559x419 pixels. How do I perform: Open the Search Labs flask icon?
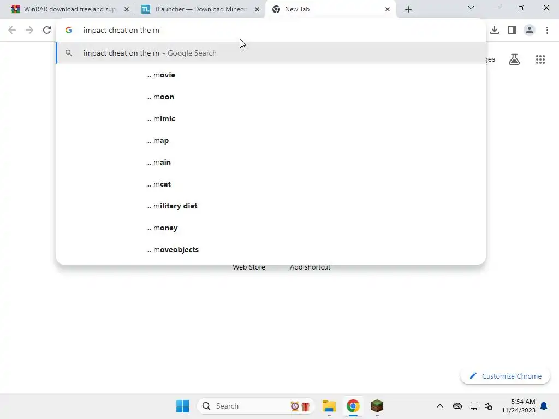[514, 59]
